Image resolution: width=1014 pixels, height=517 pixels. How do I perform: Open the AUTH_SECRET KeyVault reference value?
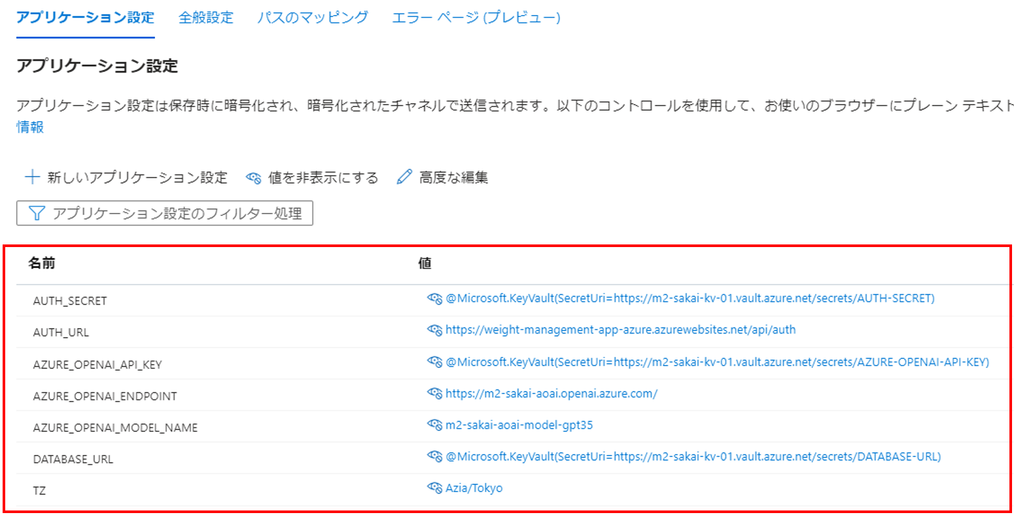pos(690,299)
